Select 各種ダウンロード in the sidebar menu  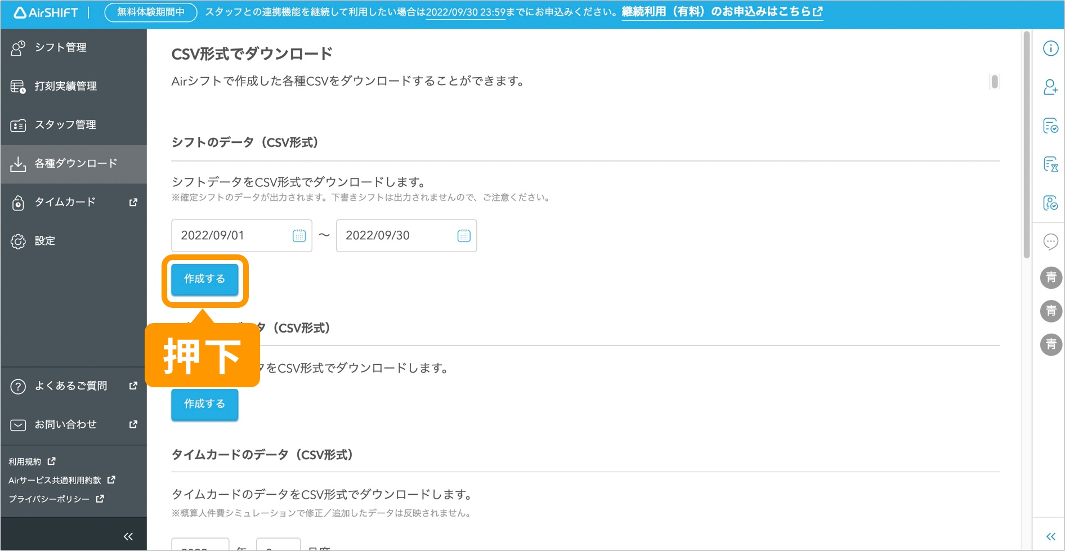75,163
